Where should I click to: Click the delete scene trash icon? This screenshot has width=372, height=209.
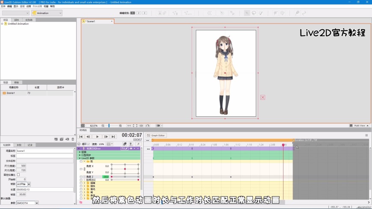[x=73, y=139]
